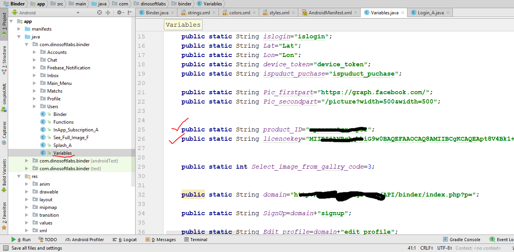The image size is (514, 252).
Task: Open the Android Profiler tool window
Action: click(x=84, y=240)
